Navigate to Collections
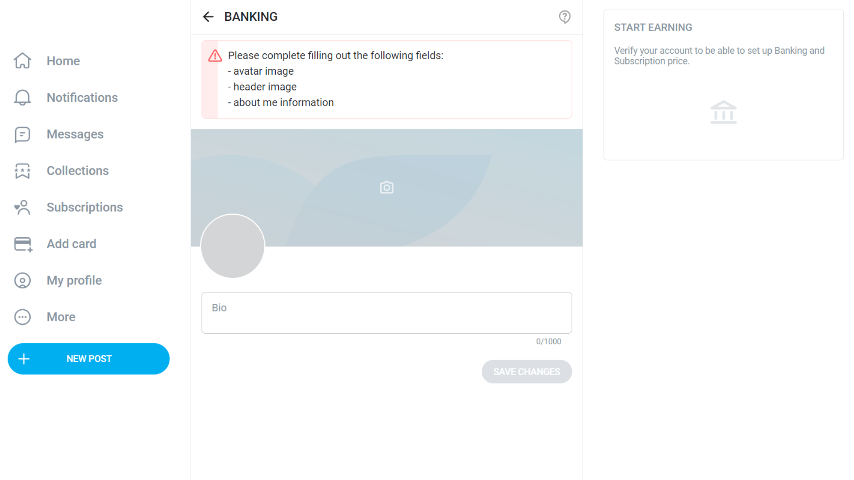The image size is (854, 480). coord(77,171)
